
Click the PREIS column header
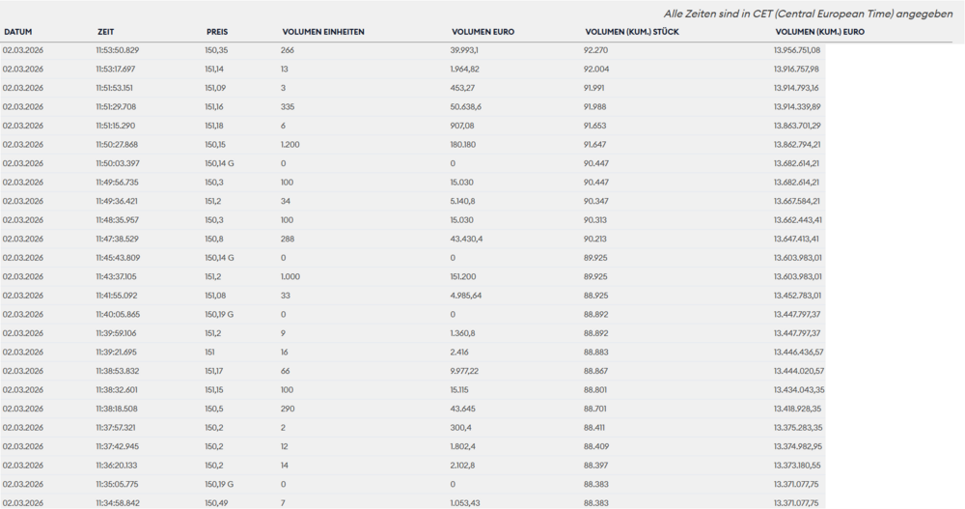pyautogui.click(x=217, y=32)
